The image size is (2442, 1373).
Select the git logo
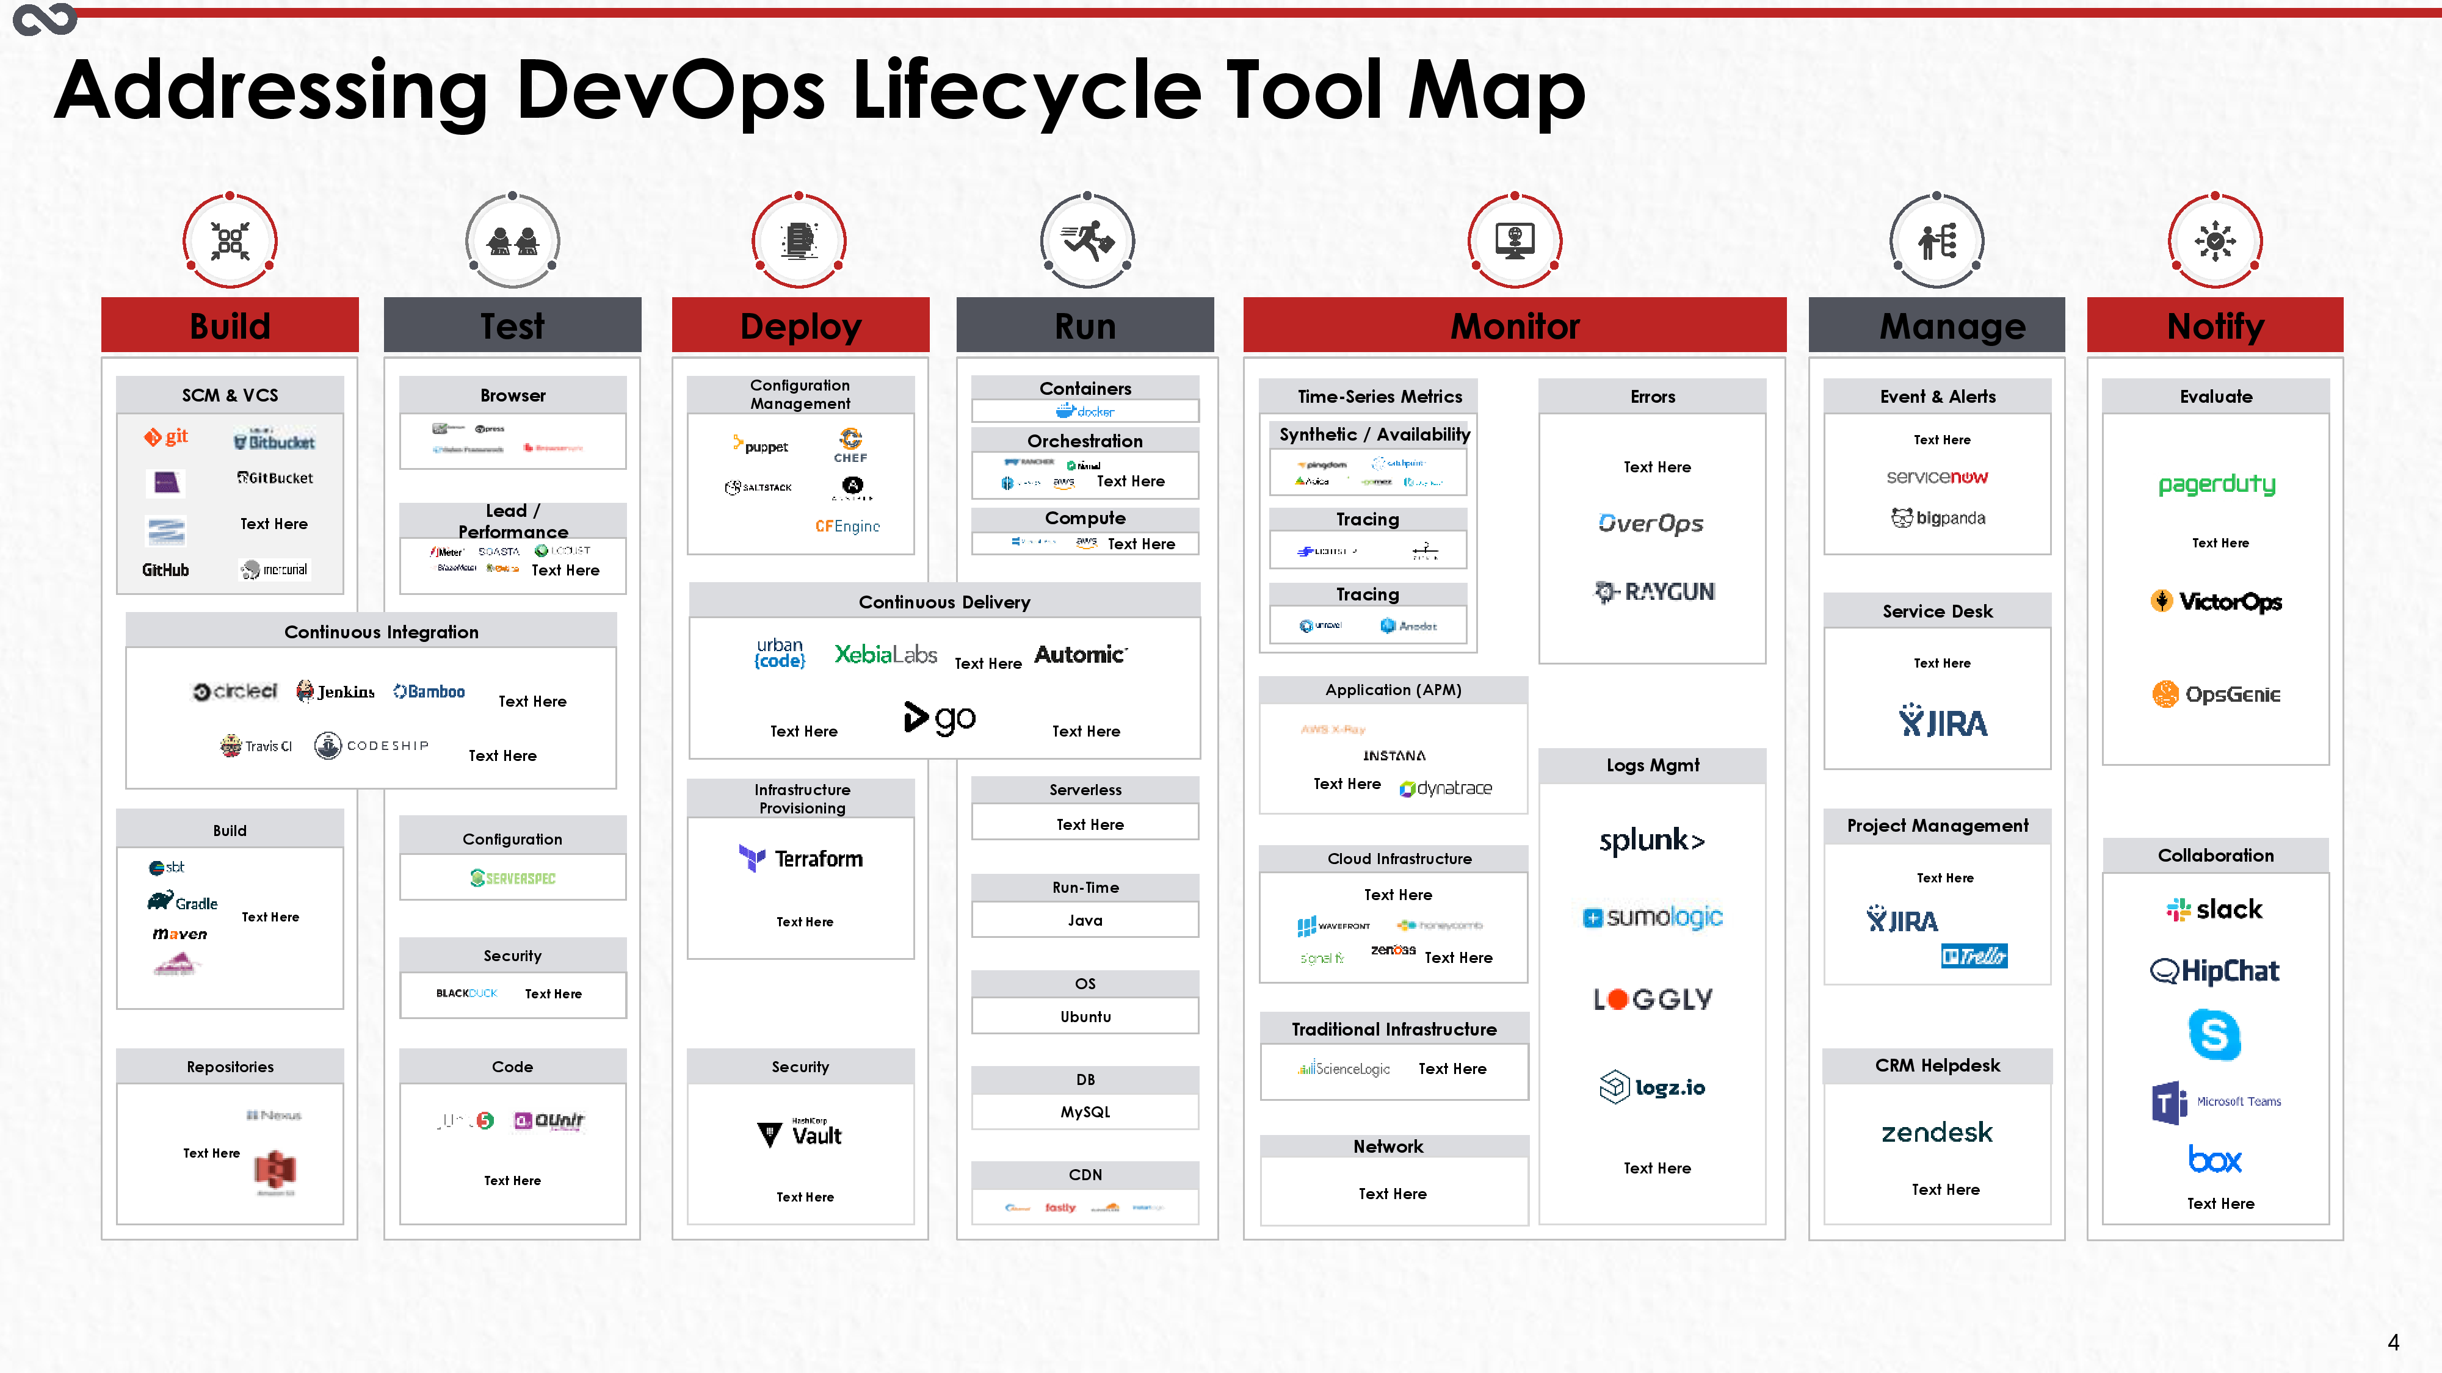[166, 437]
